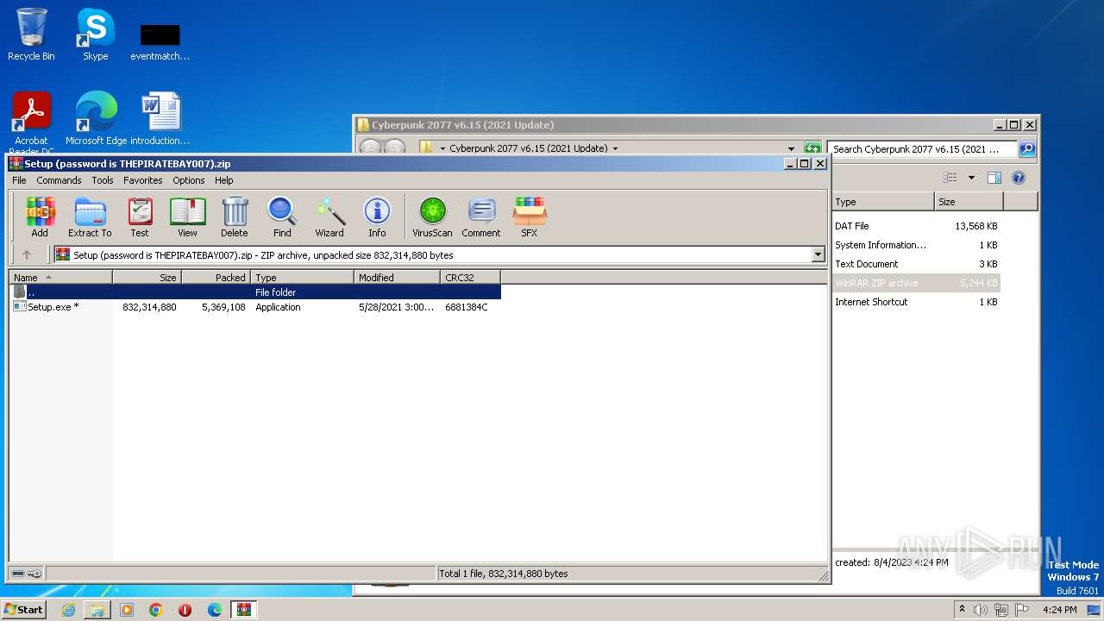Viewport: 1104px width, 621px height.
Task: Open the Favorites menu
Action: [143, 180]
